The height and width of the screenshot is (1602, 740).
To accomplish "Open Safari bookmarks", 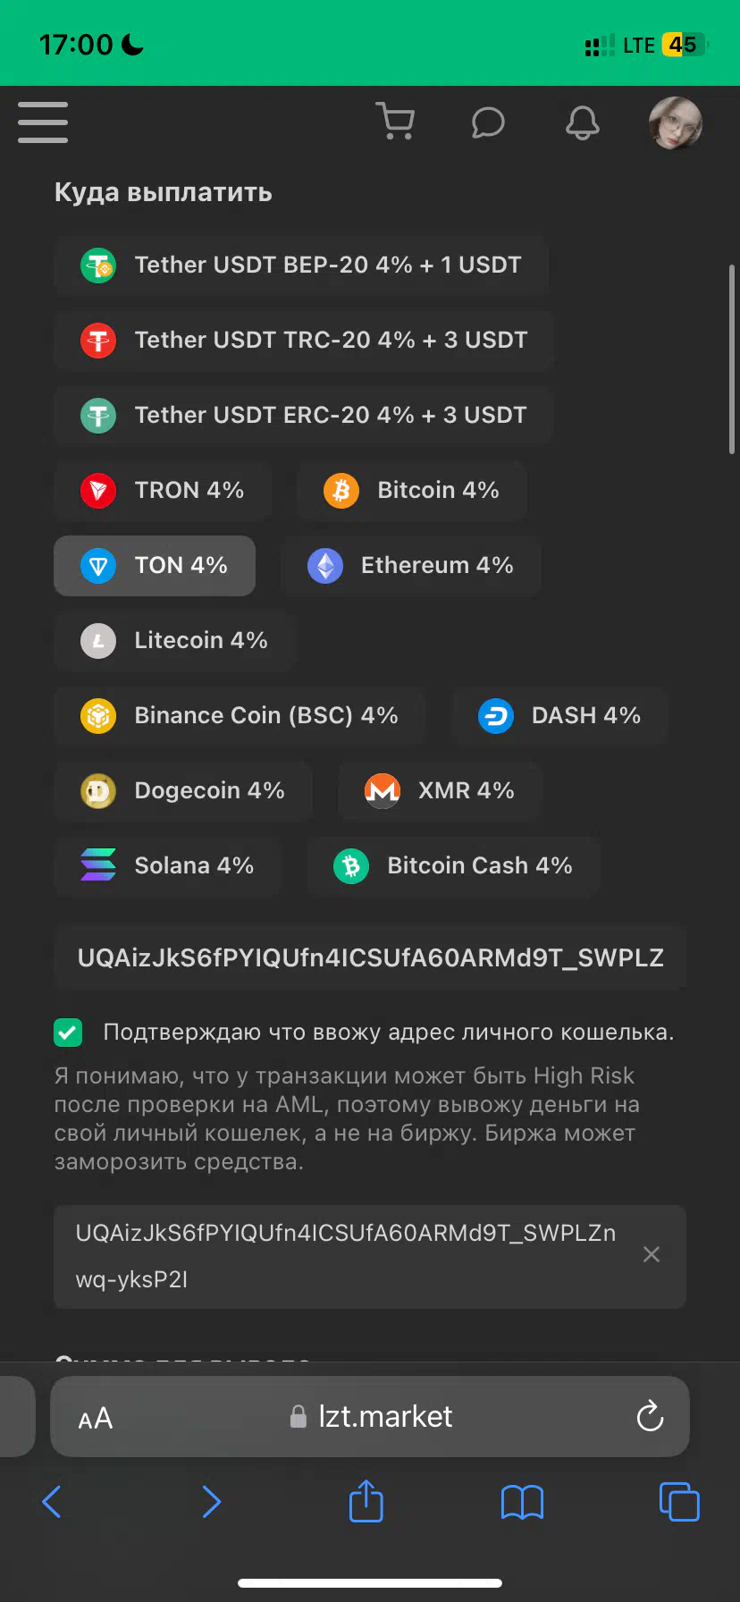I will [x=523, y=1502].
